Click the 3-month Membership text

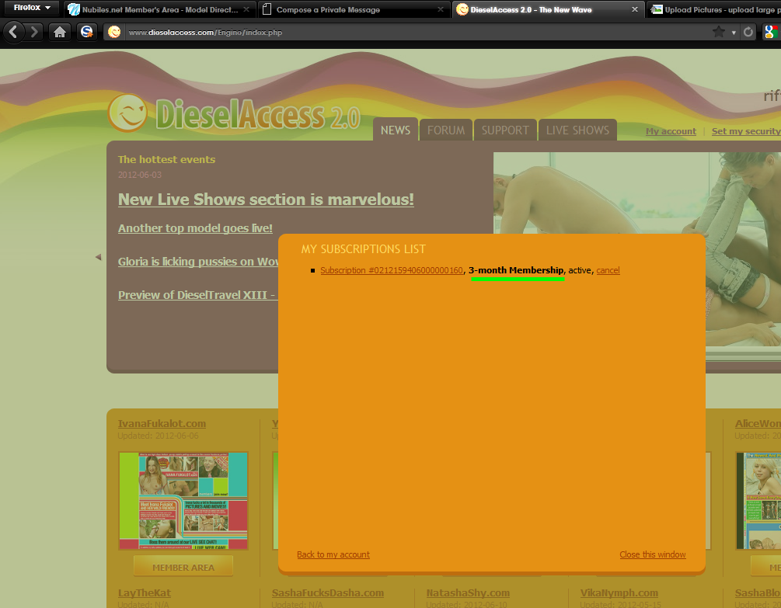tap(516, 270)
